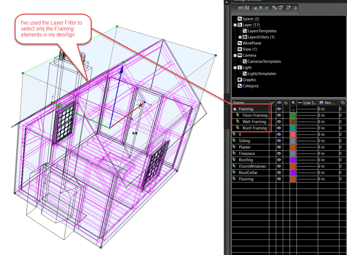Select WorkPlane in the tree
The height and width of the screenshot is (255, 347).
click(252, 43)
